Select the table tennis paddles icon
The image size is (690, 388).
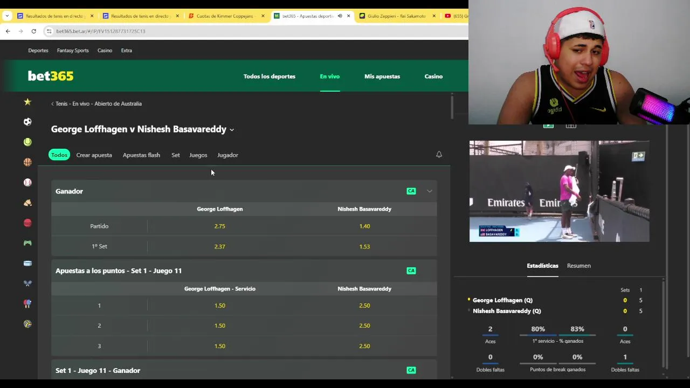[x=27, y=303]
